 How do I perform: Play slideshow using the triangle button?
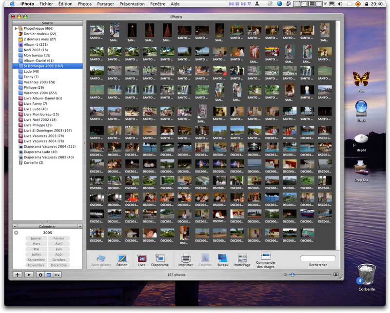click(x=29, y=275)
